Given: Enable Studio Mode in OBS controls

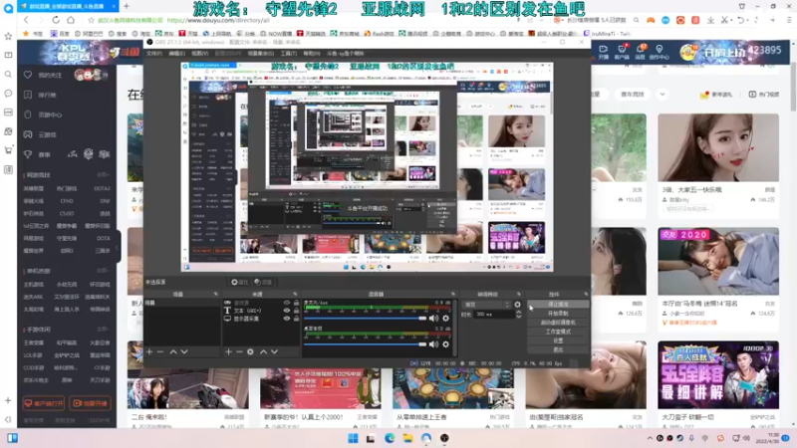Looking at the screenshot, I should (x=558, y=332).
